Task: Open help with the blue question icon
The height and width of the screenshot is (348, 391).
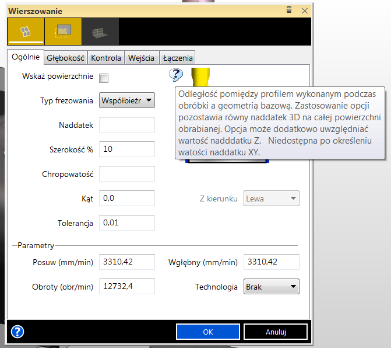Action: 17,332
